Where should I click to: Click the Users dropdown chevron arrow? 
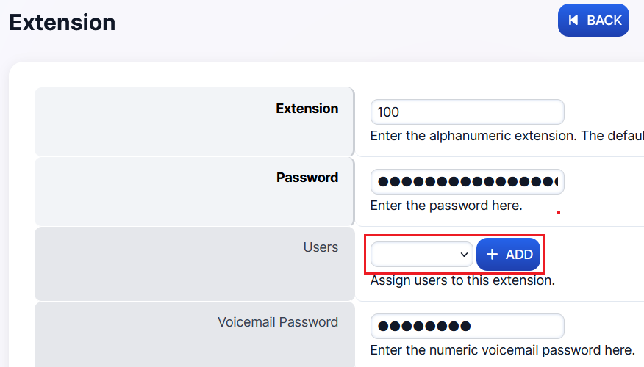click(x=464, y=255)
